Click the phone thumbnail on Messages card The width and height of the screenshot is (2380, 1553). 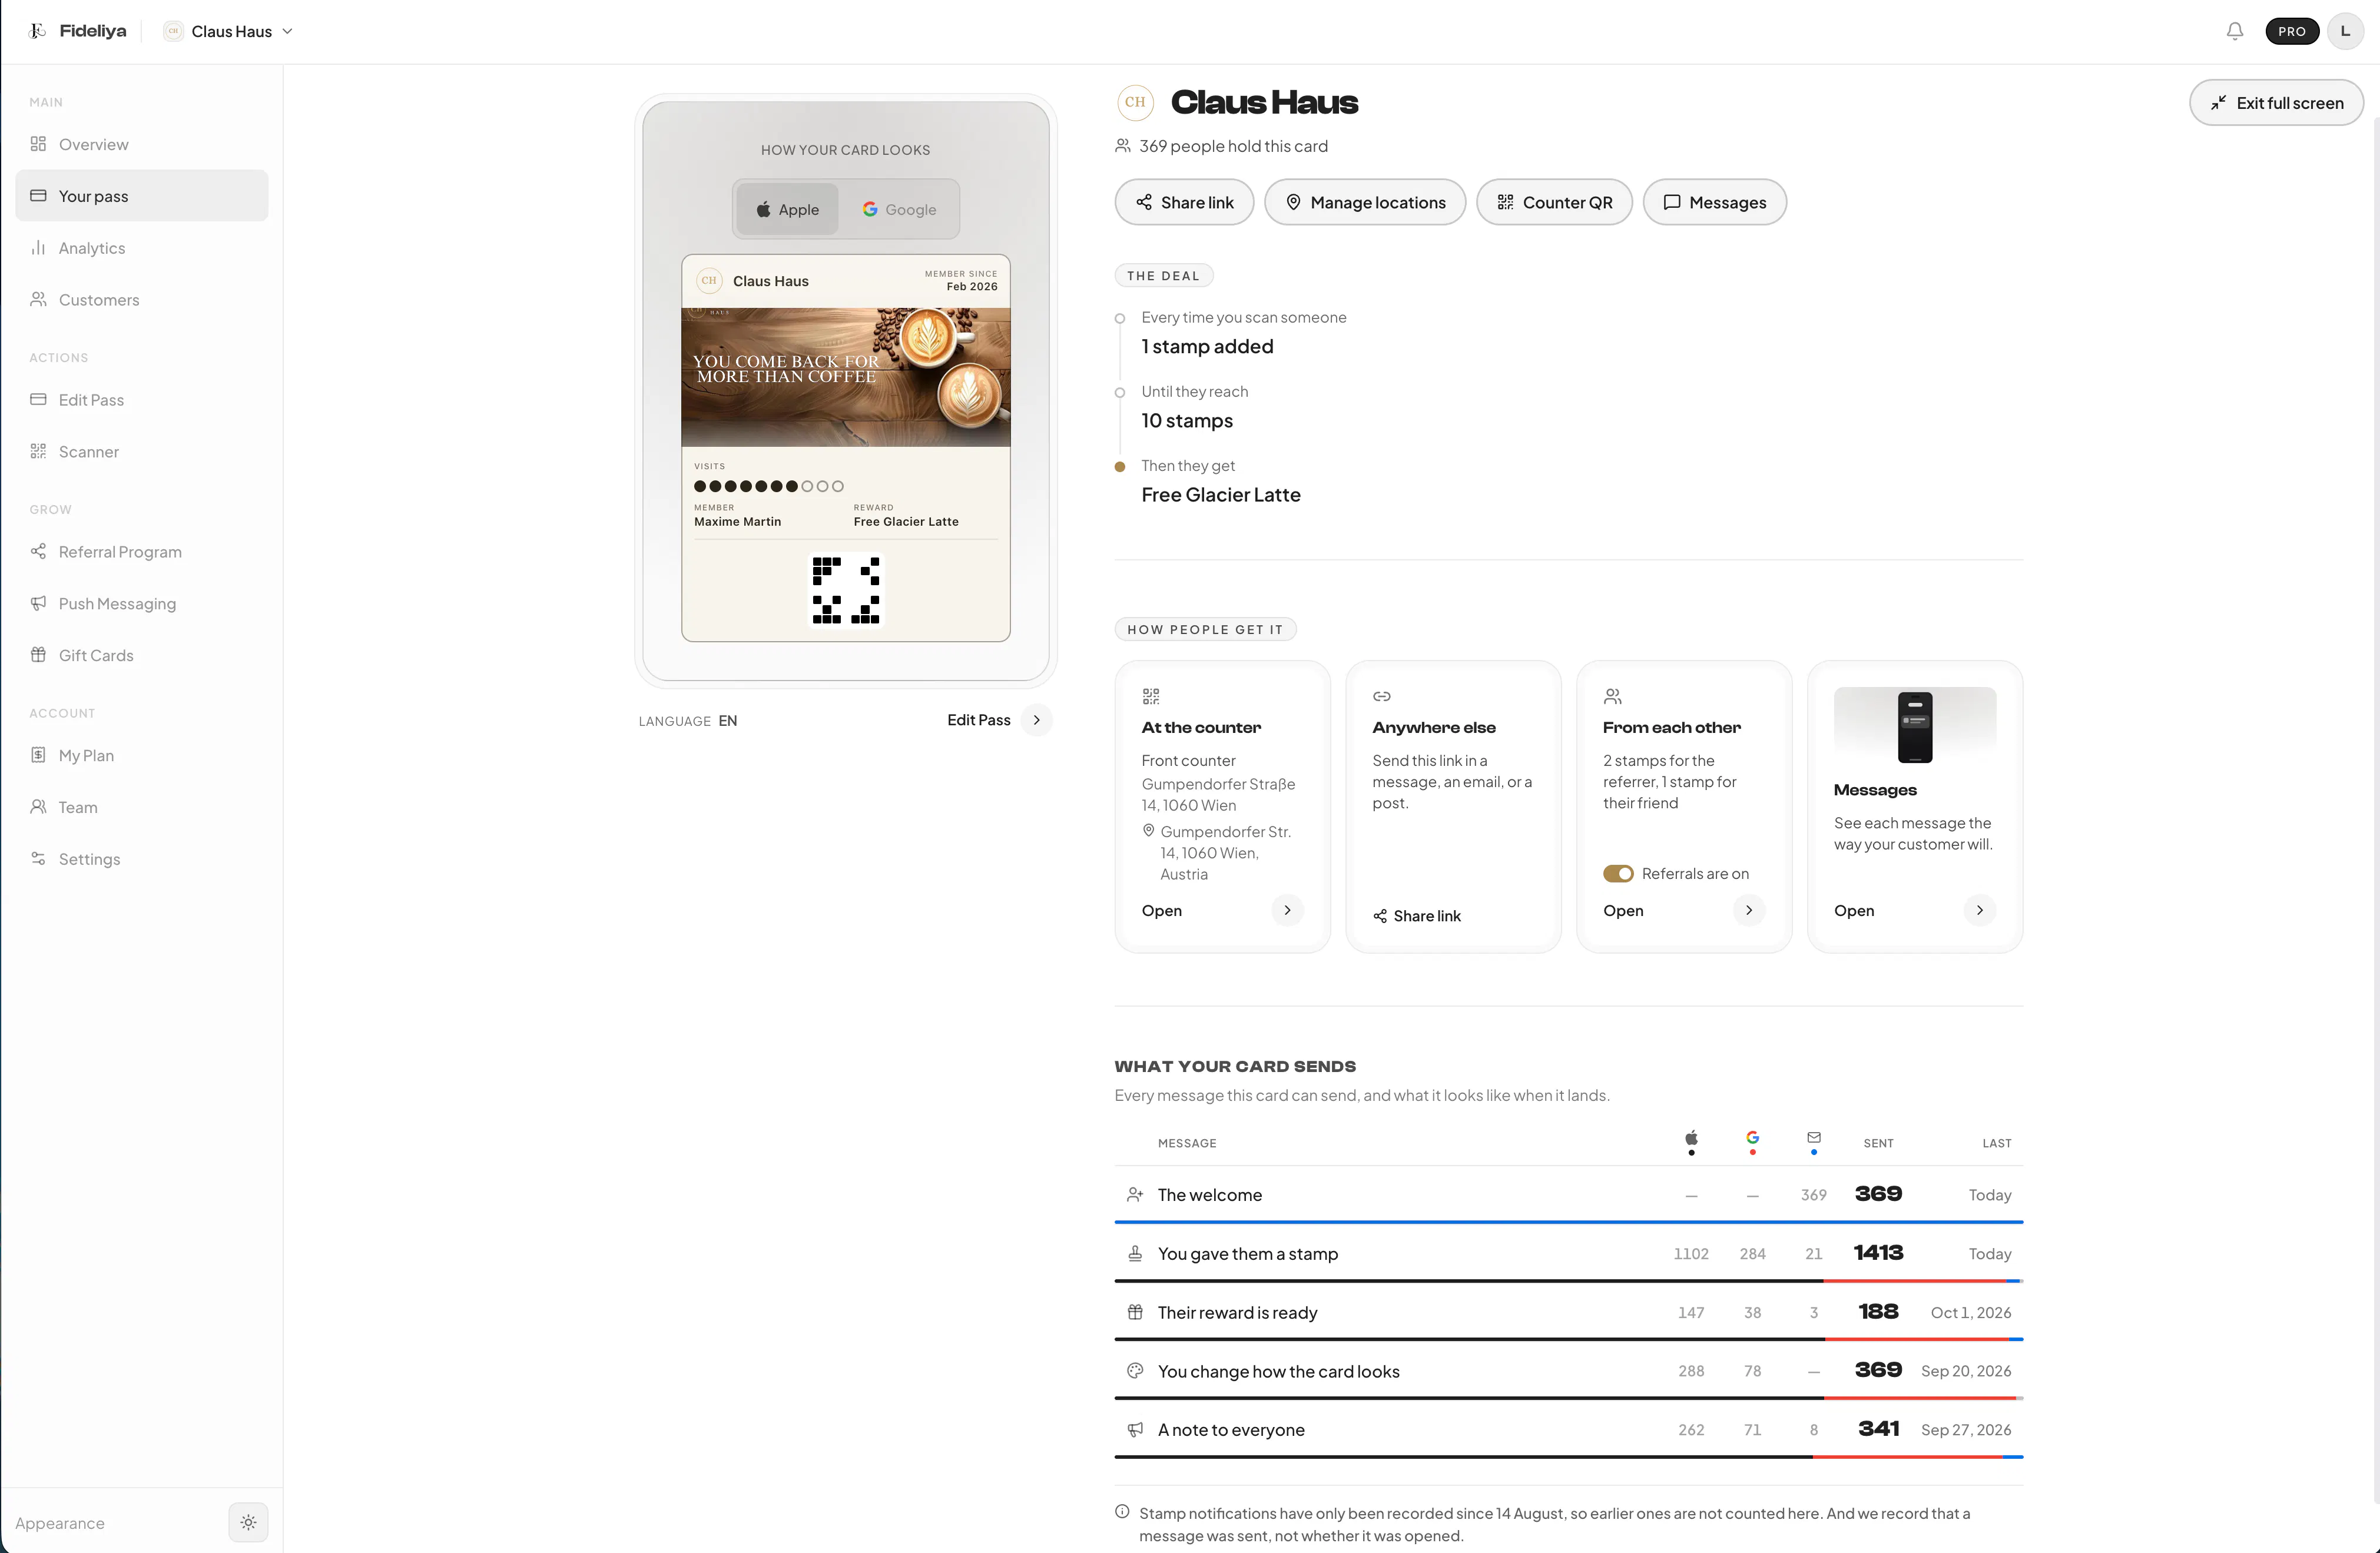coord(1914,727)
